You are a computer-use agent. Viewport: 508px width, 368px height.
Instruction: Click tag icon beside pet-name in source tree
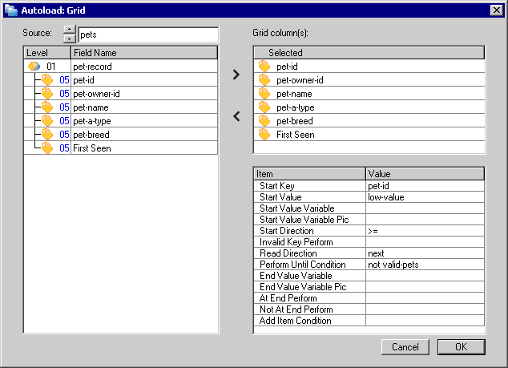[47, 107]
